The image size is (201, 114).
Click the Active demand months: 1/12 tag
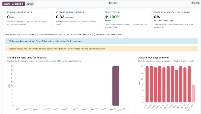pos(50,35)
